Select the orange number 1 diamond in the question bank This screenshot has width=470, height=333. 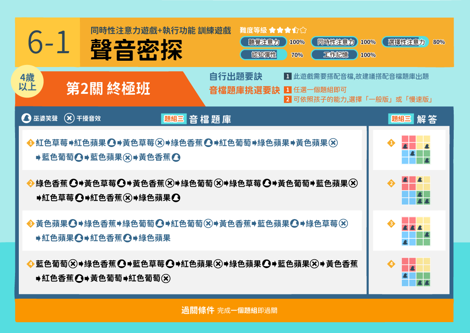tap(30, 143)
